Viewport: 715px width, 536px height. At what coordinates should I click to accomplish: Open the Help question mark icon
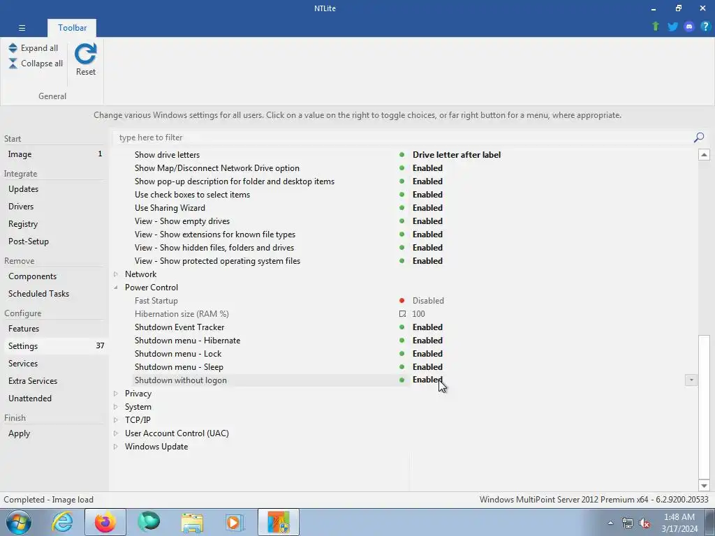705,27
